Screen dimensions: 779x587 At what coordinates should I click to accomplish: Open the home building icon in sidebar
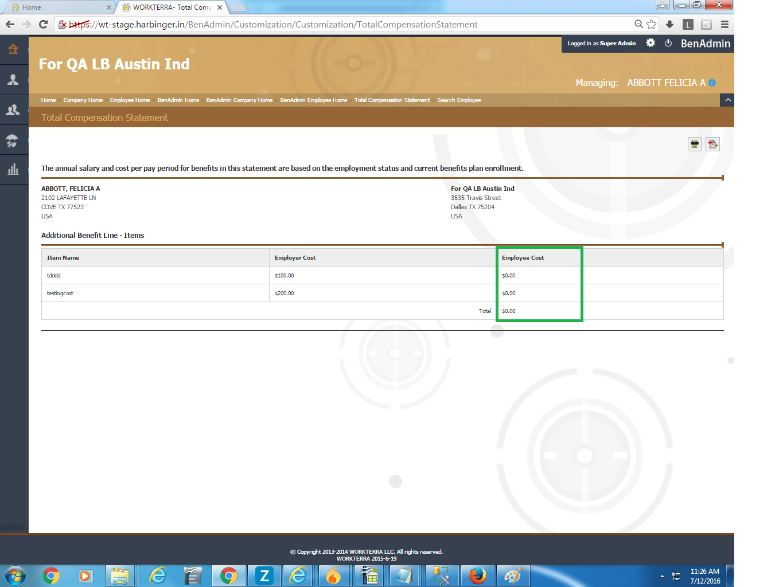coord(13,49)
